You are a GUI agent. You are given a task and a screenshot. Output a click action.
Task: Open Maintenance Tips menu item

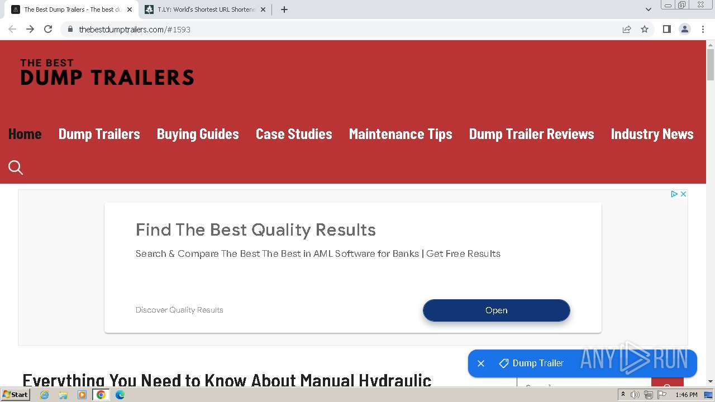pyautogui.click(x=401, y=134)
